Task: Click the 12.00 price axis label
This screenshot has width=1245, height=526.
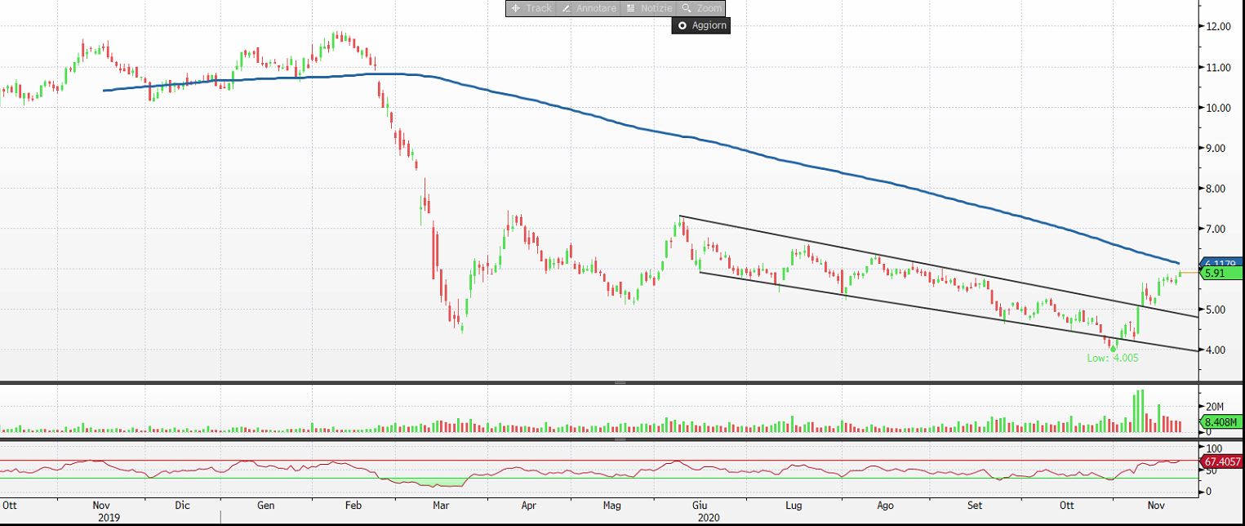Action: [1219, 26]
